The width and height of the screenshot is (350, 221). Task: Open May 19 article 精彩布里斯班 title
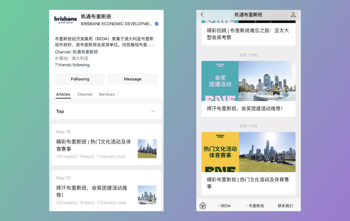[94, 145]
